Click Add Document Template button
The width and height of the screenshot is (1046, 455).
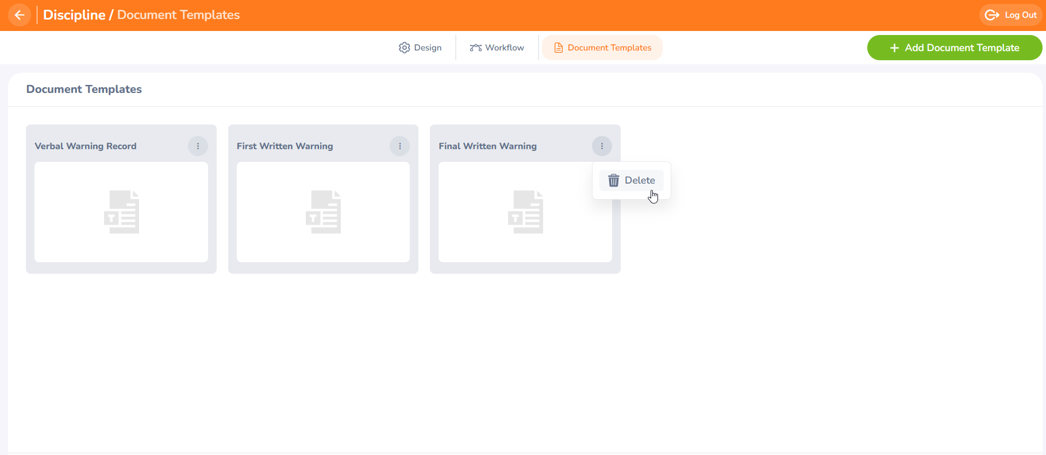[954, 48]
